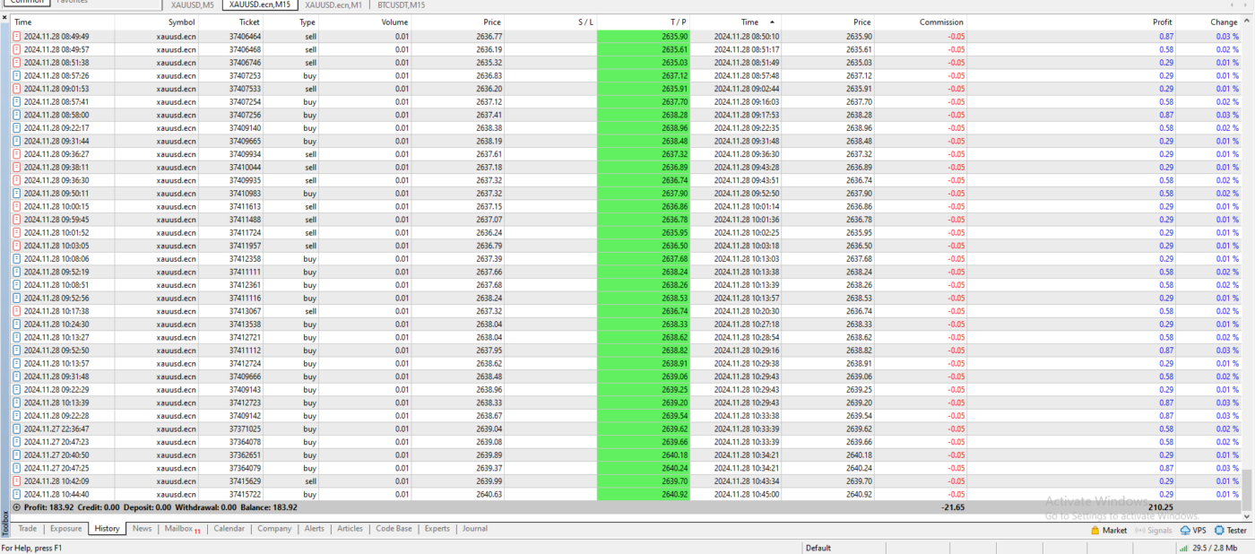Image resolution: width=1255 pixels, height=554 pixels.
Task: Switch to the Trade tab
Action: point(28,529)
